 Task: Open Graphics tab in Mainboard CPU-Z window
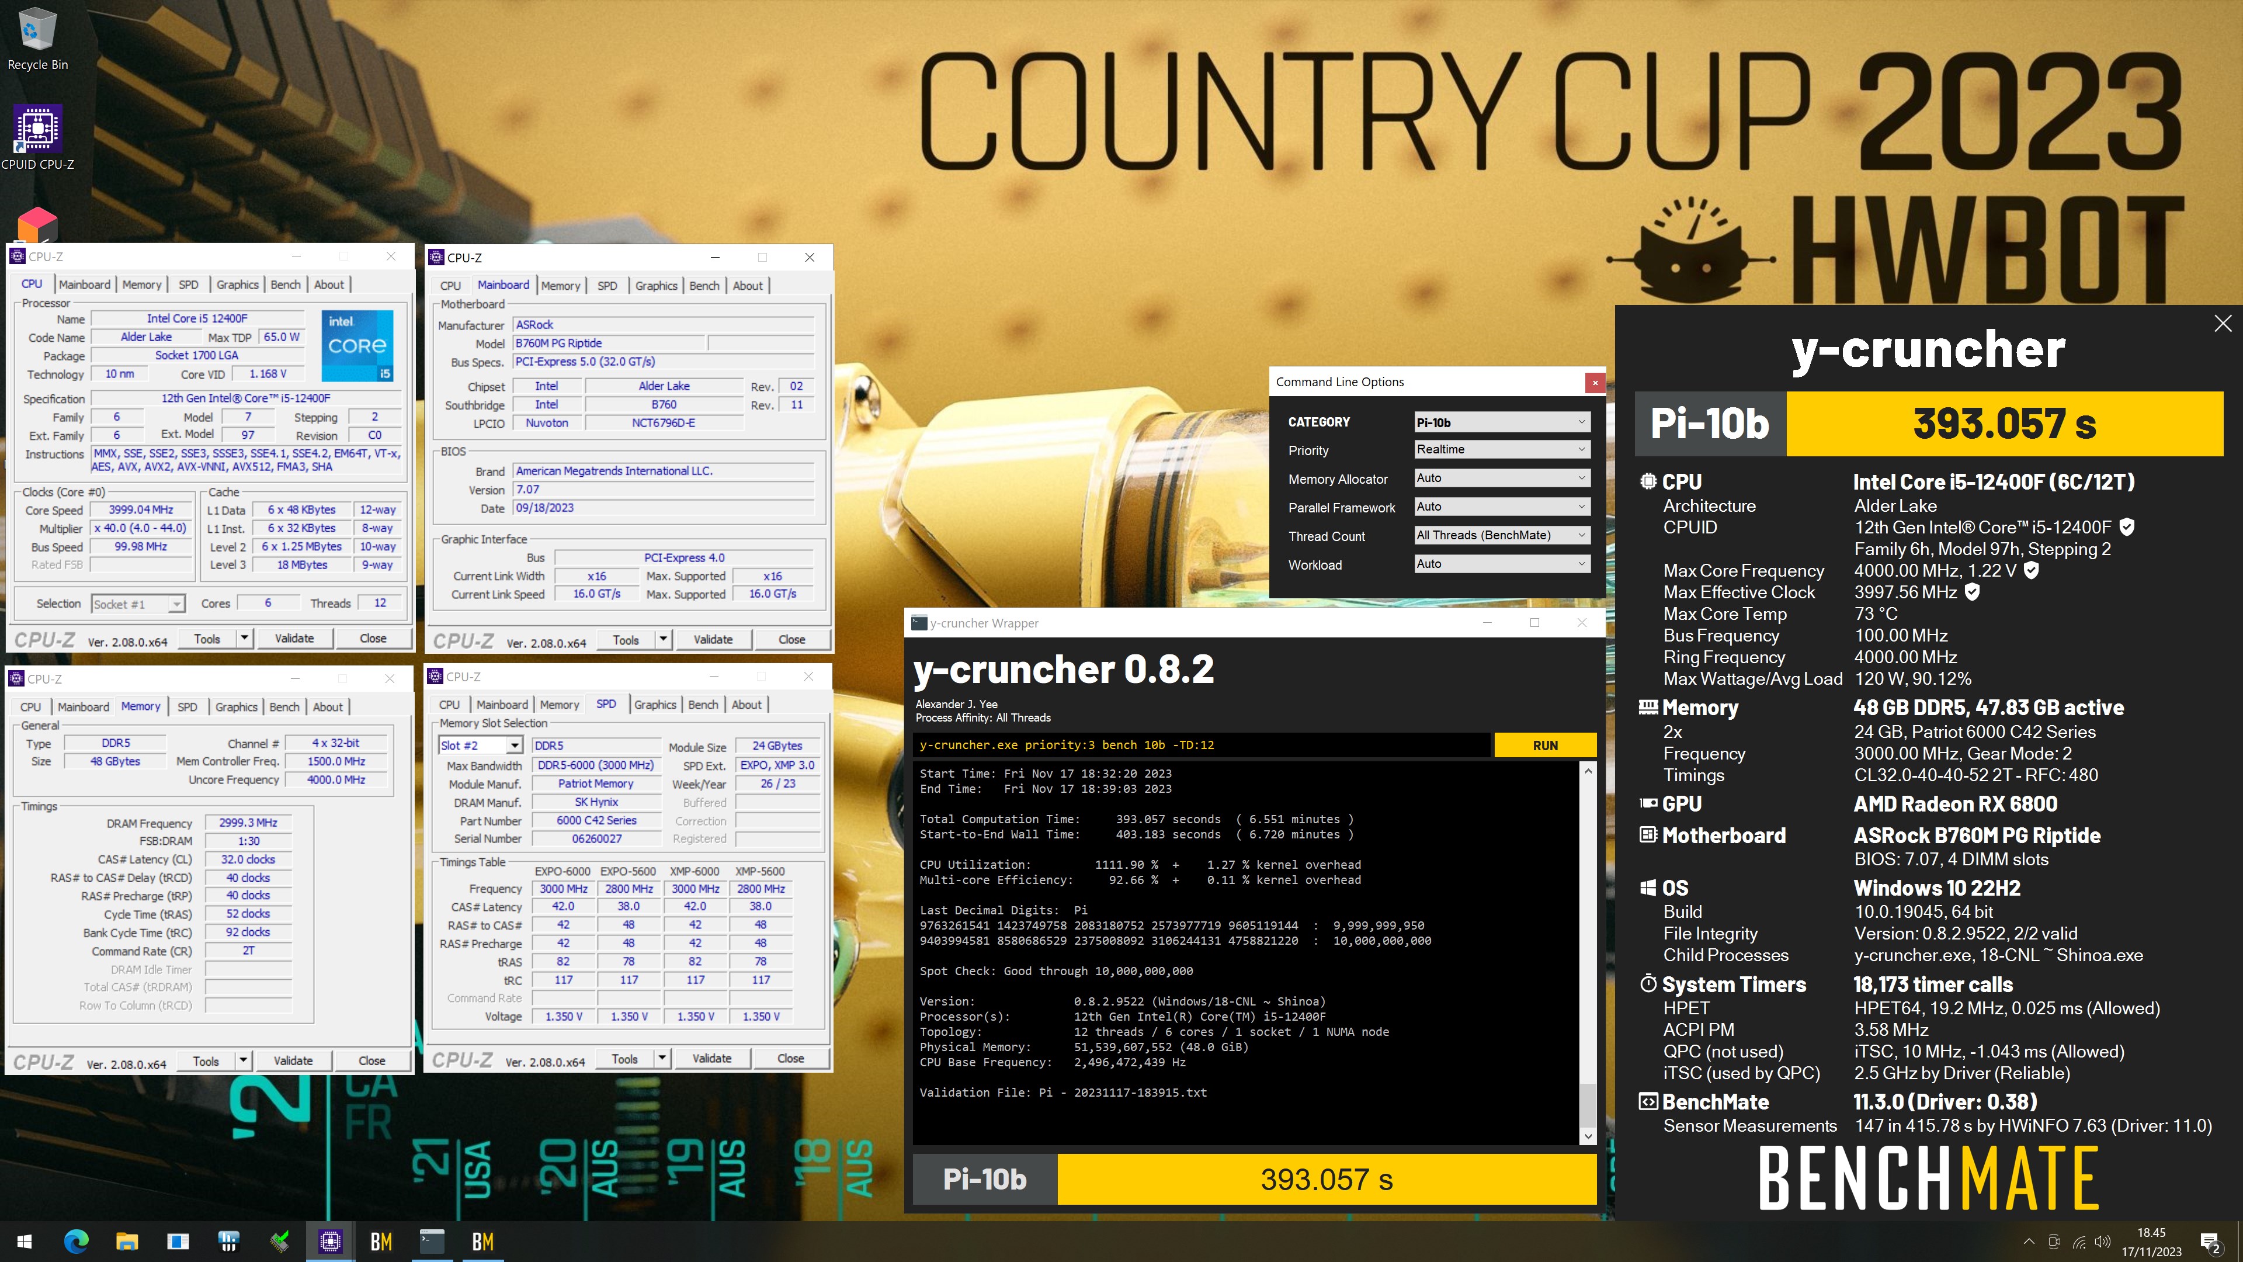655,286
